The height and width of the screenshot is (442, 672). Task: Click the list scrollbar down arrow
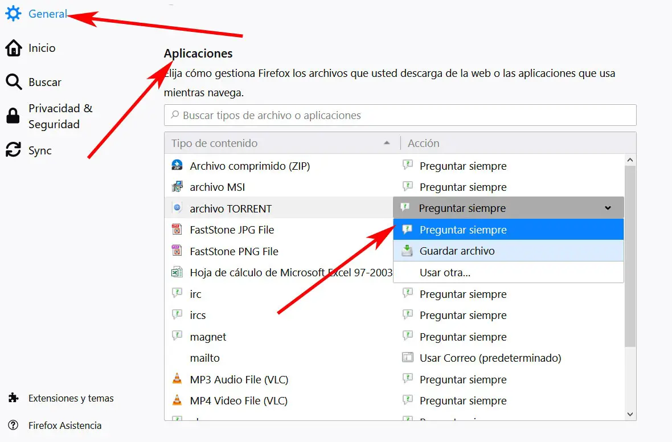[630, 414]
